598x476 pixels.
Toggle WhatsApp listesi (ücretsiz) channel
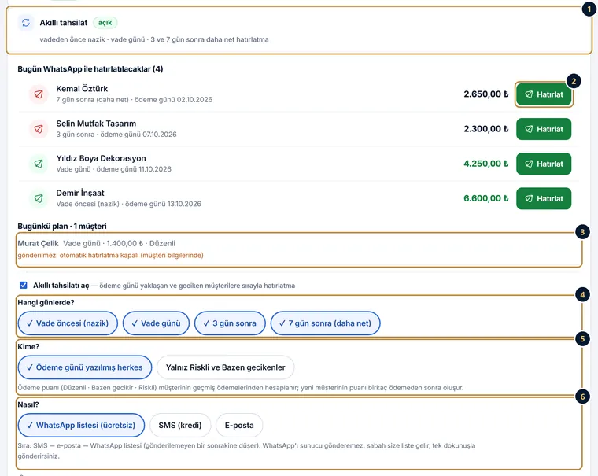[x=81, y=426]
